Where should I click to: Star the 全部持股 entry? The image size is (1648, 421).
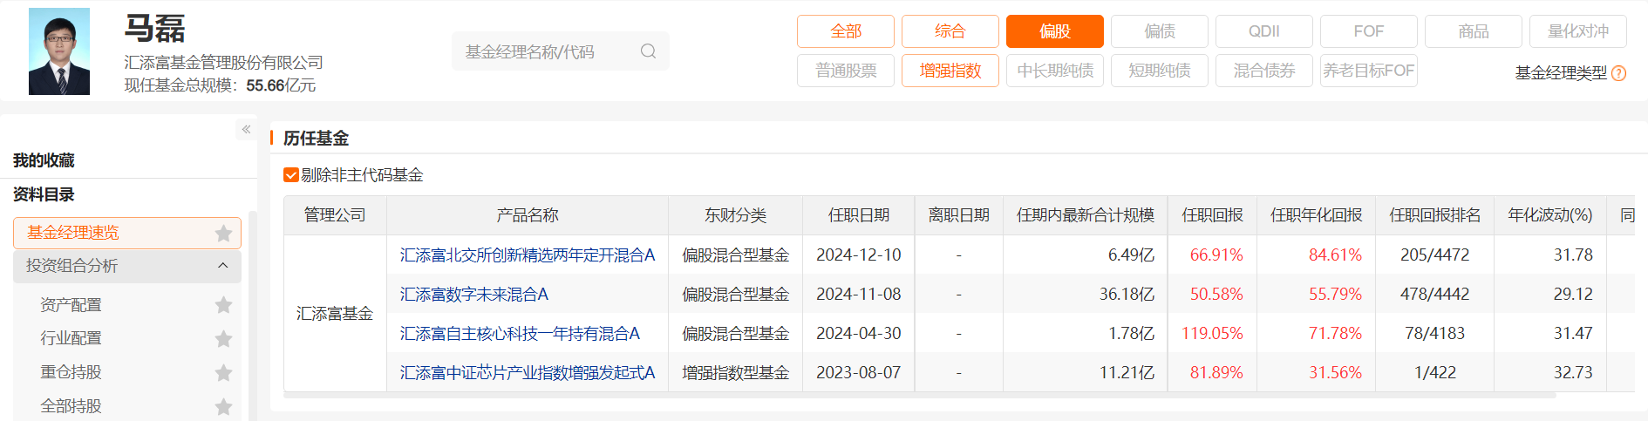[x=223, y=406]
